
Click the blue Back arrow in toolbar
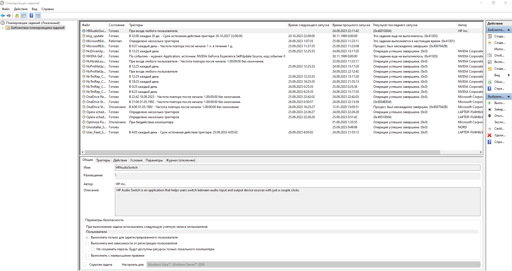click(3, 16)
